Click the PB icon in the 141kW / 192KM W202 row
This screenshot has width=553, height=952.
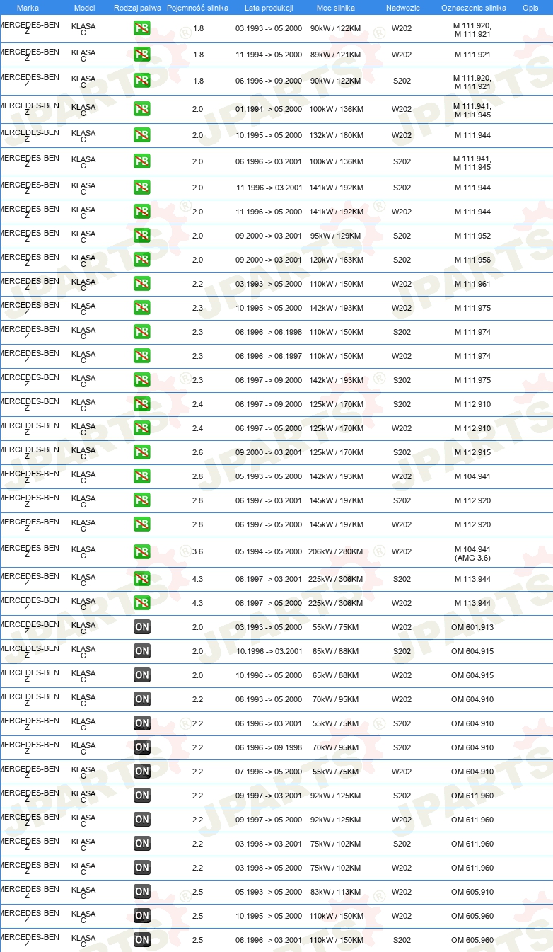142,212
